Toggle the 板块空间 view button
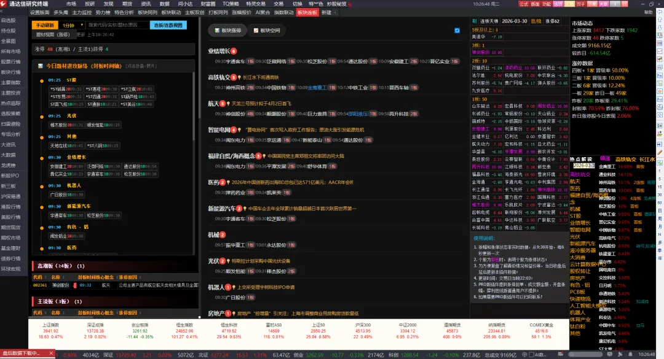Screen dimensions: 664x359 pos(267,31)
